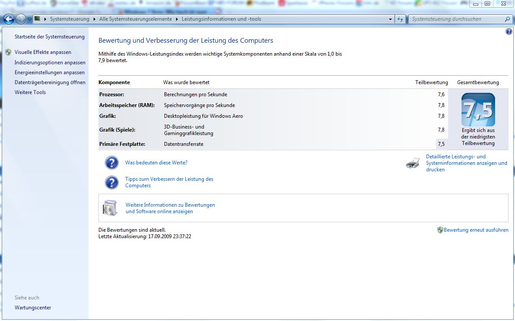Open Datenträgerbereinigung öffnen link

[50, 82]
